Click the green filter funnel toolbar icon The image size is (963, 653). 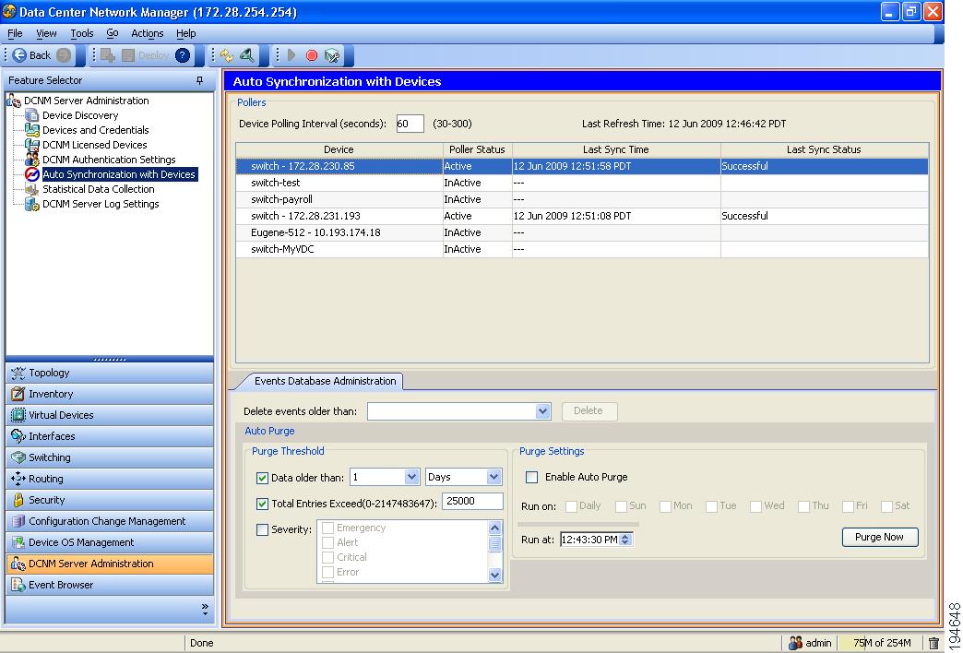point(249,55)
